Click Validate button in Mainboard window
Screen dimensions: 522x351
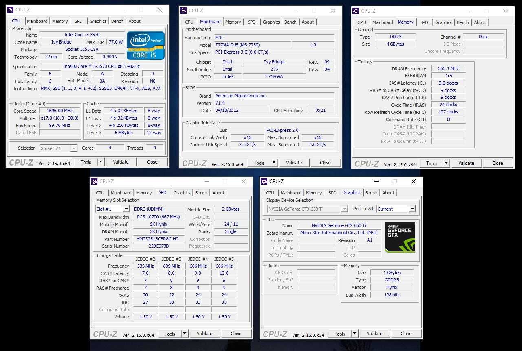294,163
